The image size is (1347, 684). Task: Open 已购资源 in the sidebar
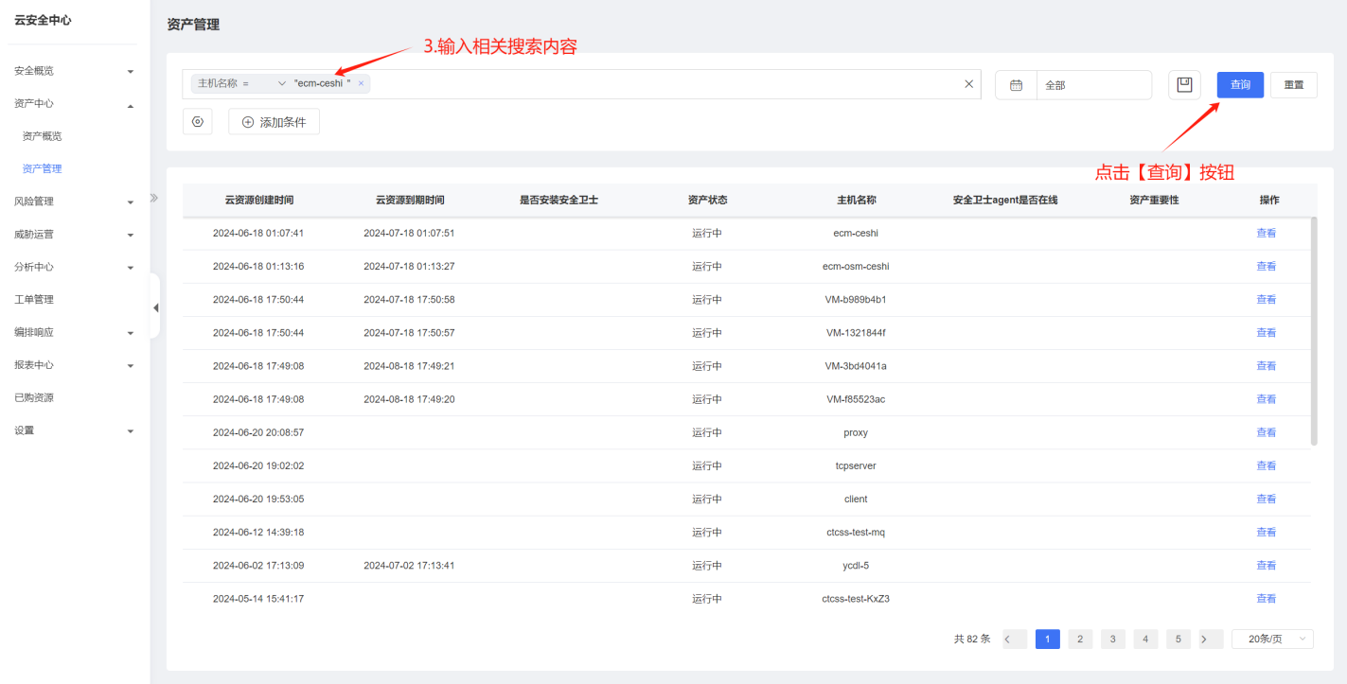[x=34, y=397]
